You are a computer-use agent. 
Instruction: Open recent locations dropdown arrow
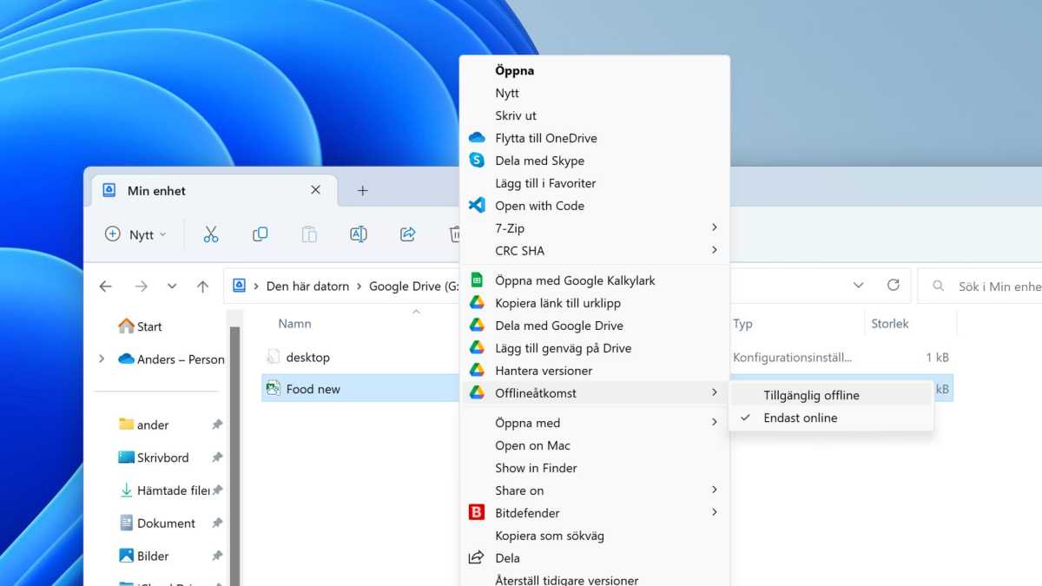[x=172, y=286]
